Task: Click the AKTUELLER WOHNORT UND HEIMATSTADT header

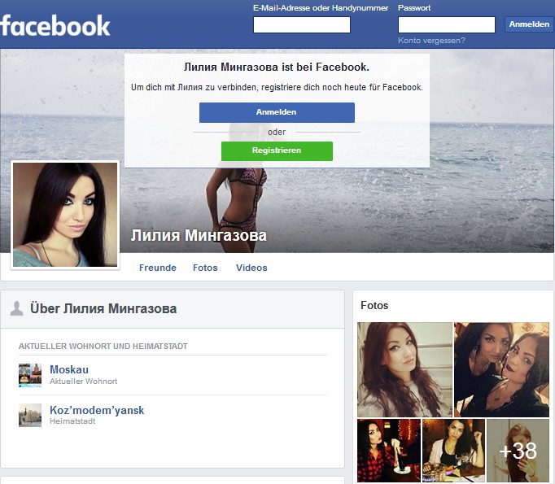Action: point(103,347)
